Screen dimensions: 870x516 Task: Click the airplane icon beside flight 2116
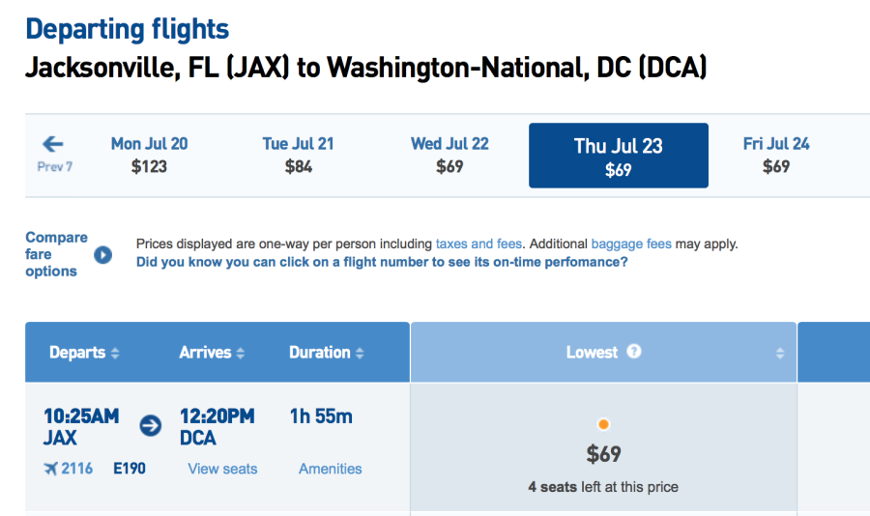pyautogui.click(x=50, y=469)
